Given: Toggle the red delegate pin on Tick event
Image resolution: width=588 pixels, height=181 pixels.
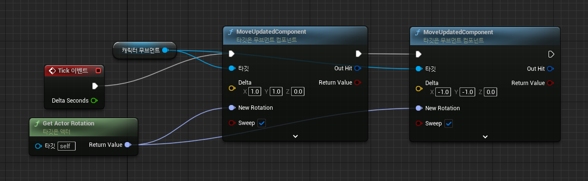Looking at the screenshot, I should coord(98,70).
